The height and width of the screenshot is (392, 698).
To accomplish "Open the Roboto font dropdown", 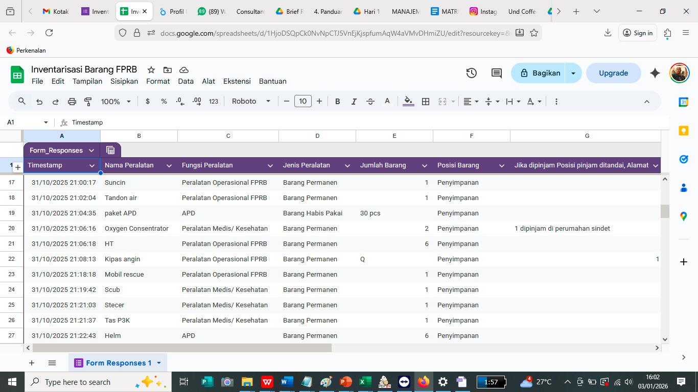I will (251, 102).
